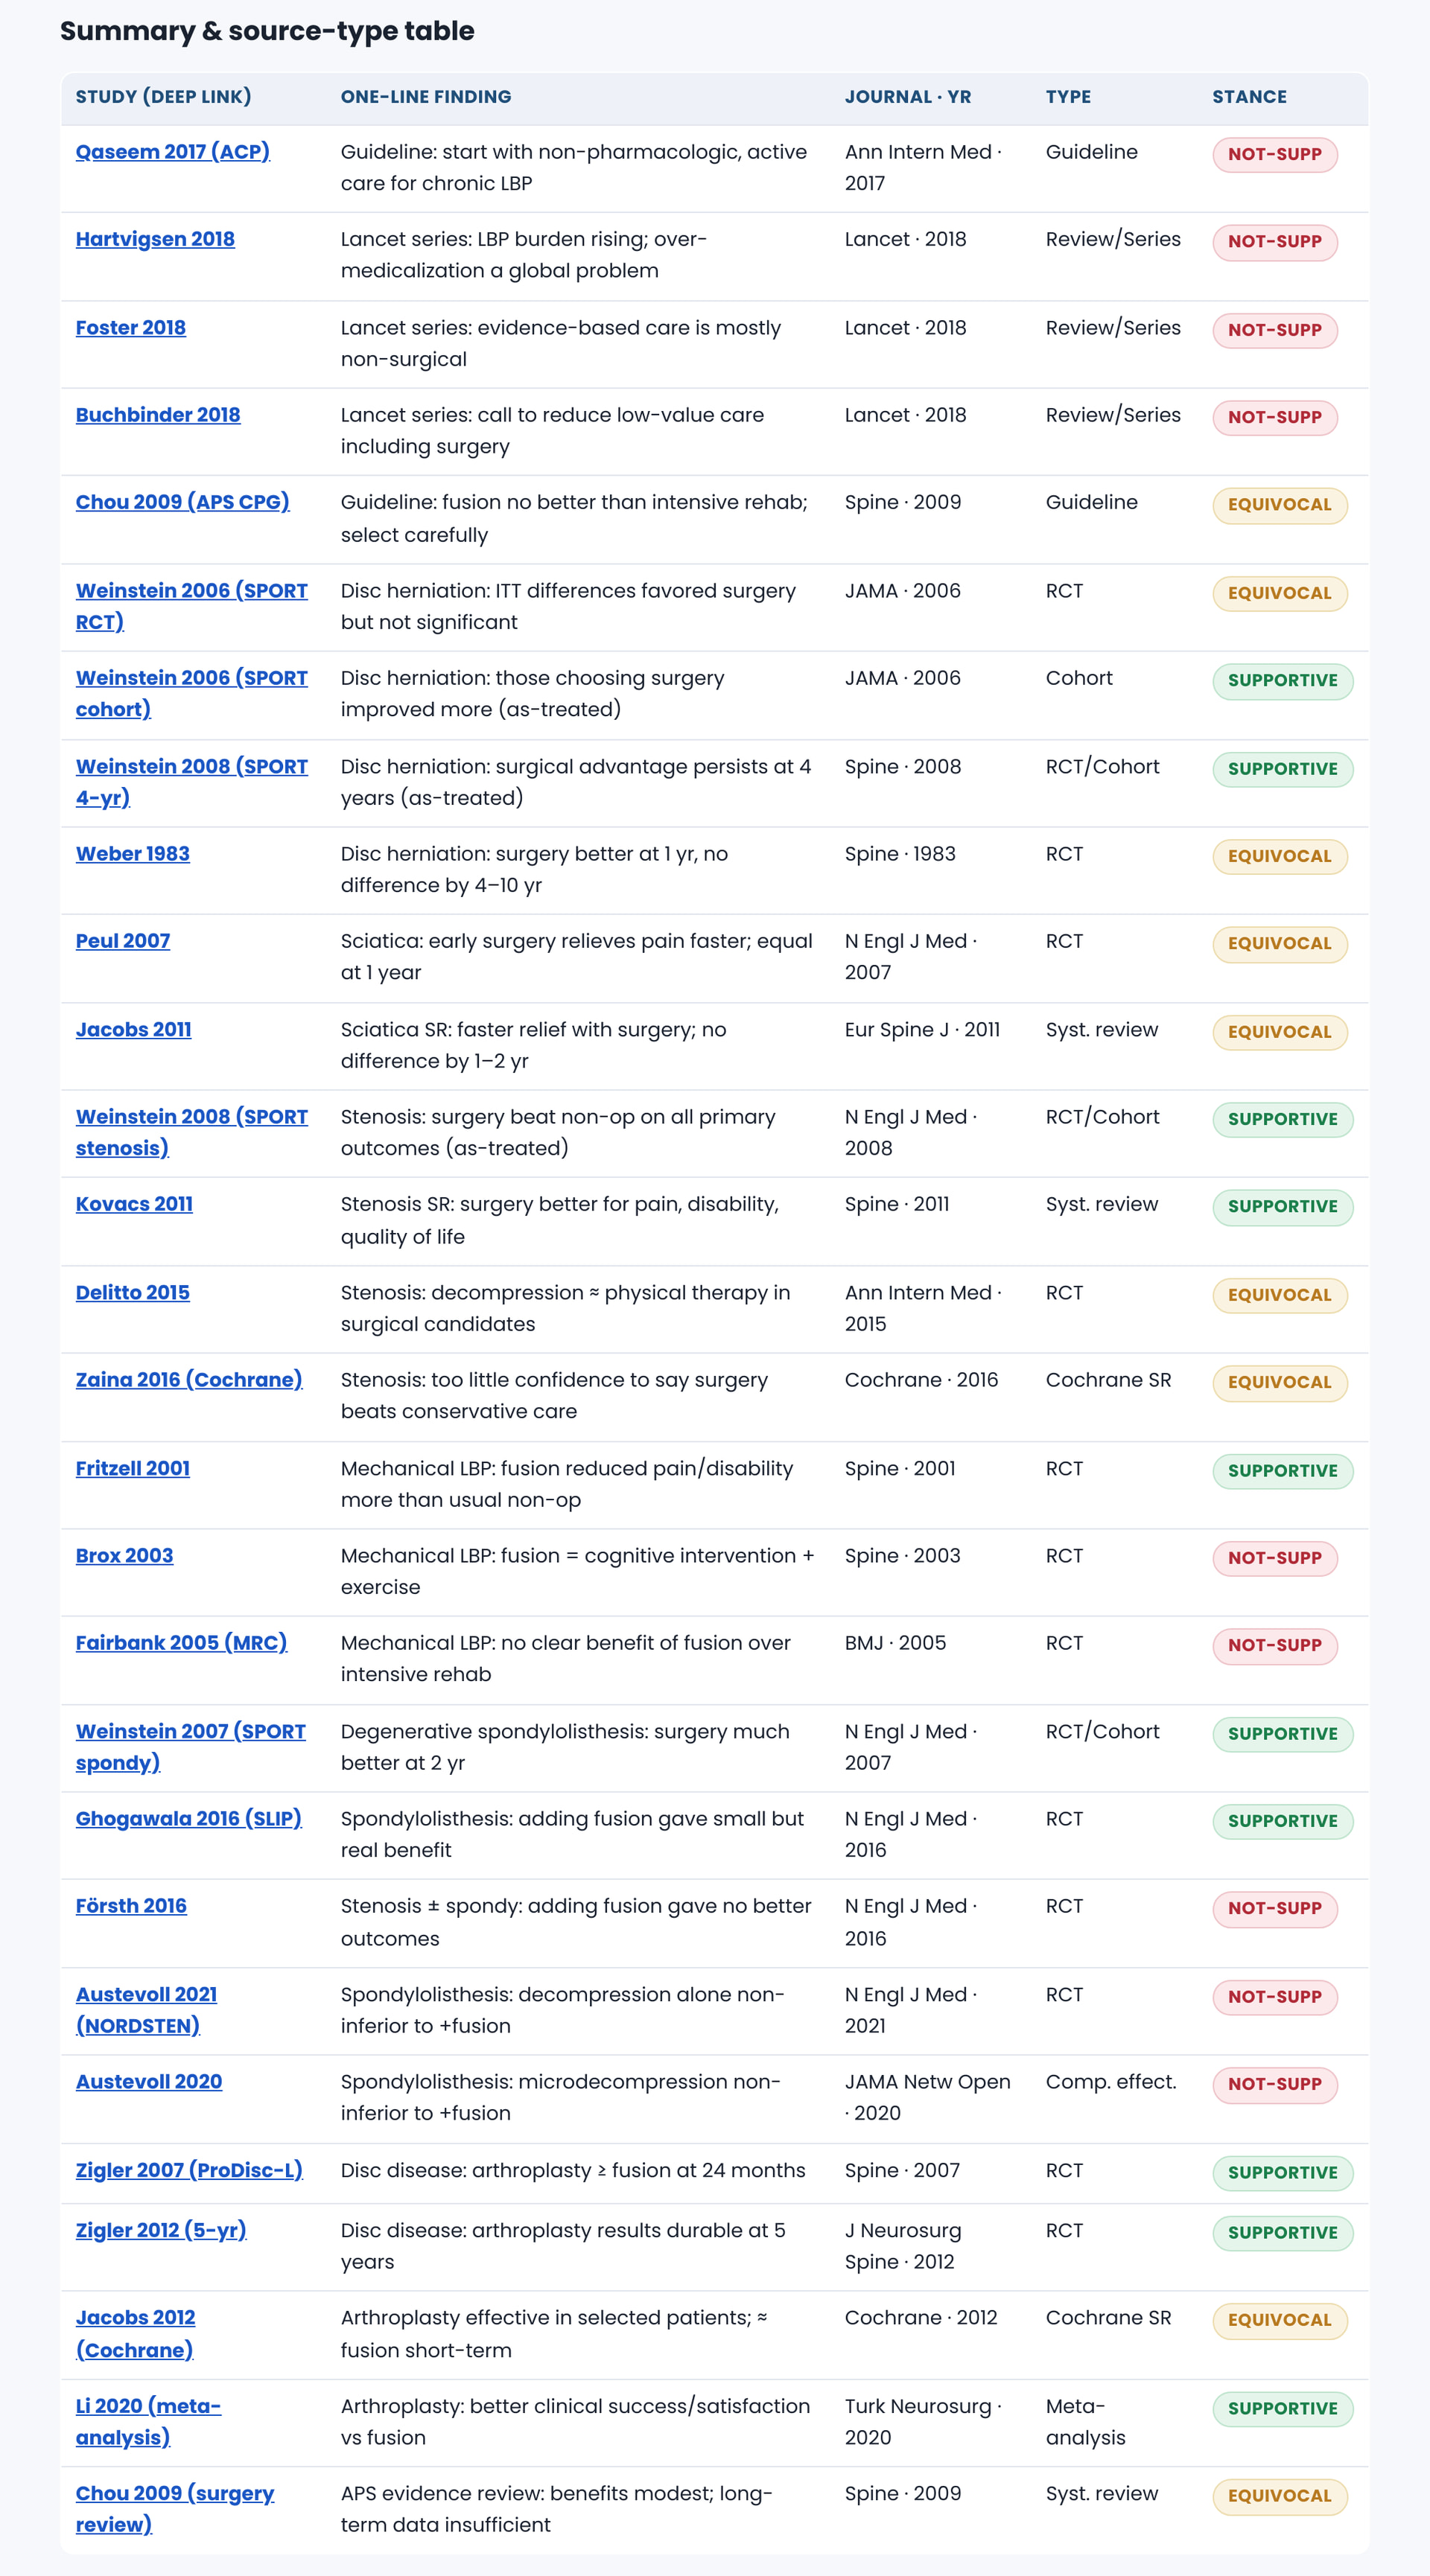
Task: Open the Buchbinder 2018 study link
Action: point(157,415)
